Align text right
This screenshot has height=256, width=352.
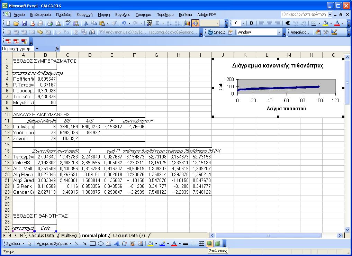pos(278,23)
